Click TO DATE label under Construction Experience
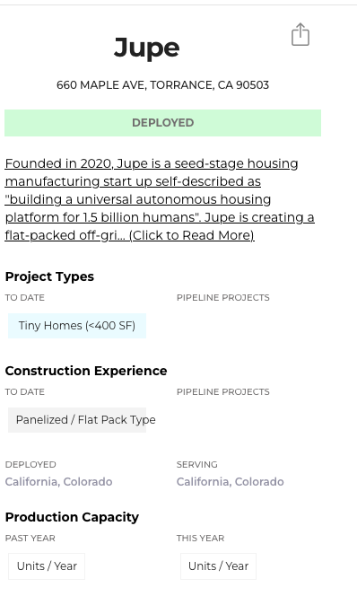 click(x=25, y=391)
